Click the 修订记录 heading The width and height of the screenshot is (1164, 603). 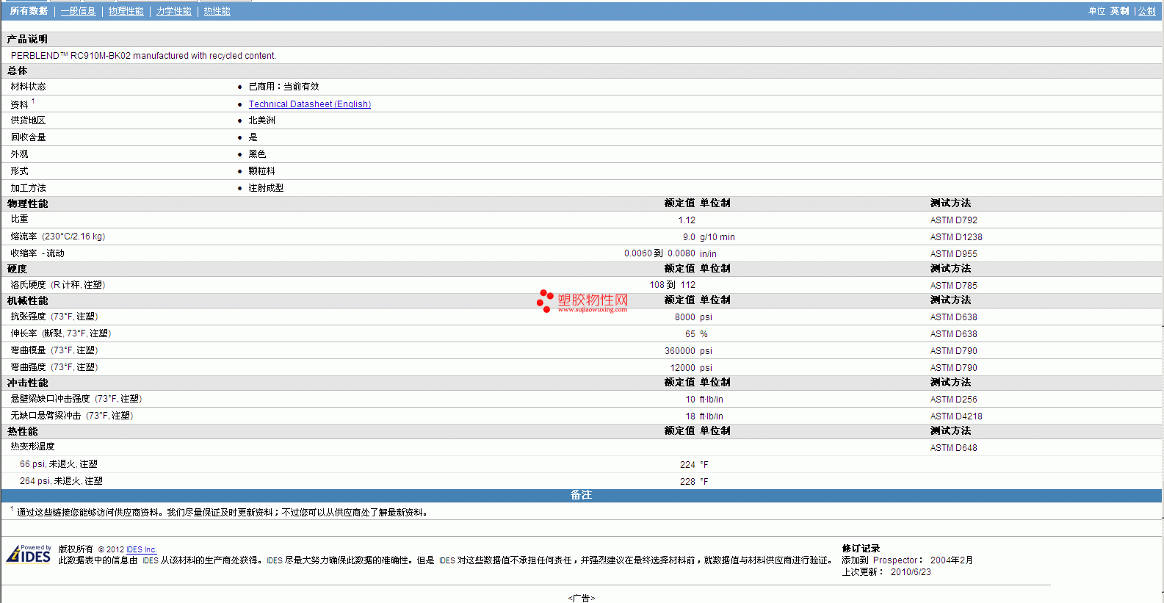tap(861, 549)
